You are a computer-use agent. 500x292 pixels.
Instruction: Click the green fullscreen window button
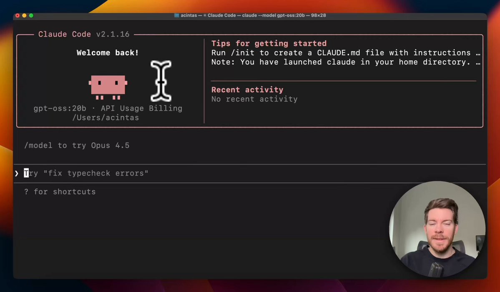pos(31,15)
